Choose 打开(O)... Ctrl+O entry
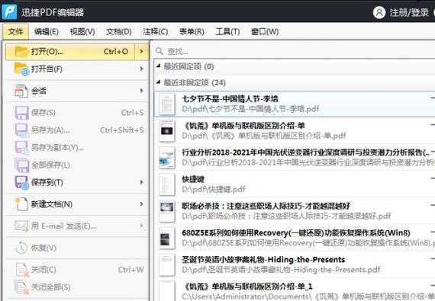The height and width of the screenshot is (301, 435). (70, 52)
